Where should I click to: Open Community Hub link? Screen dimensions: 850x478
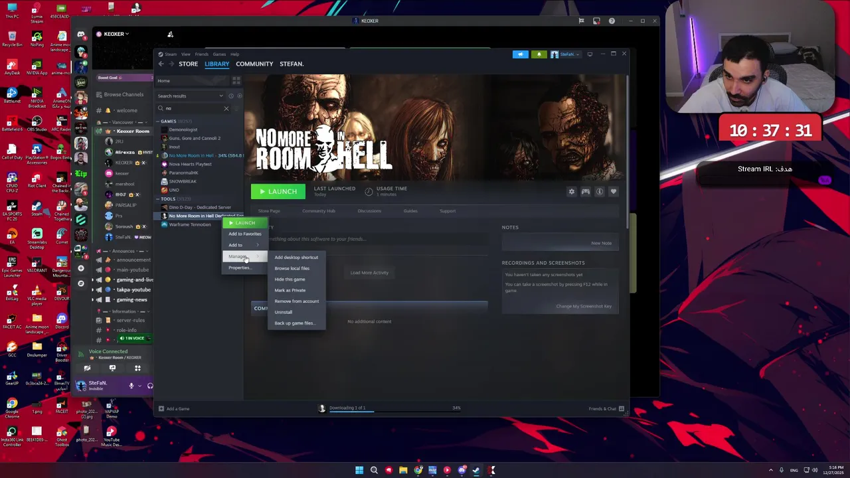319,211
